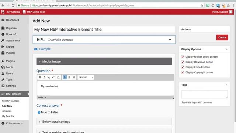Click My Catalog in admin bar
Screen dimensions: 236x133
13,12
